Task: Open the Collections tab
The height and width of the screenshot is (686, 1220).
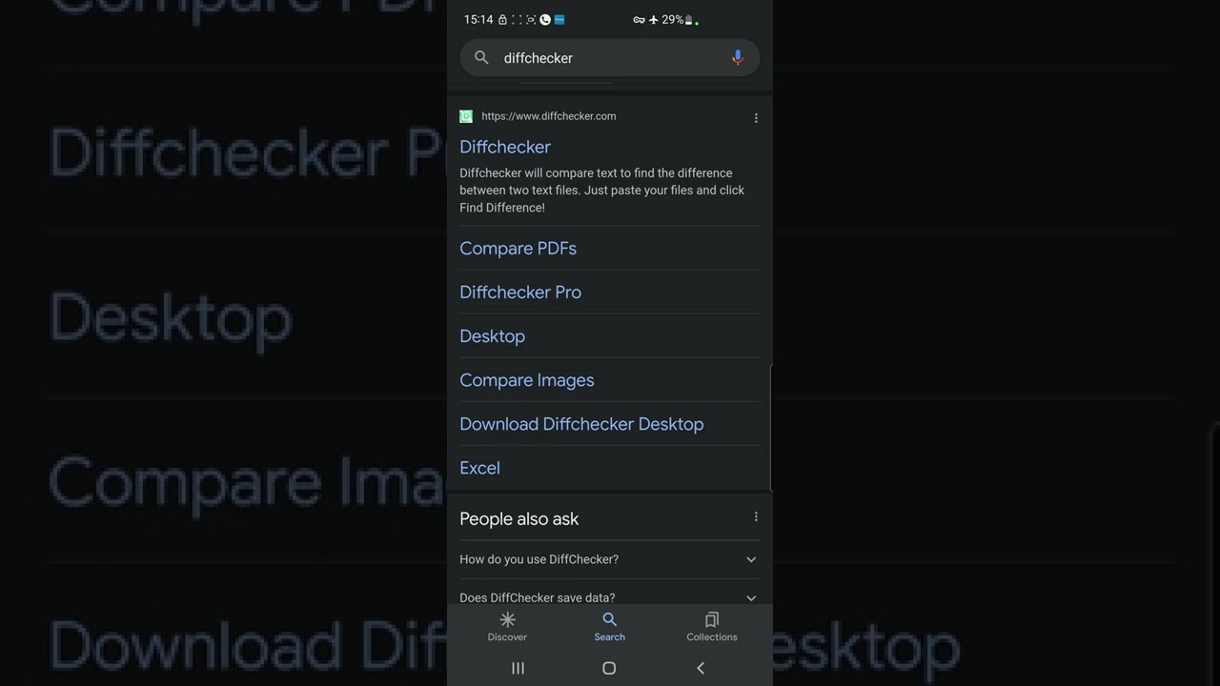Action: (x=712, y=627)
